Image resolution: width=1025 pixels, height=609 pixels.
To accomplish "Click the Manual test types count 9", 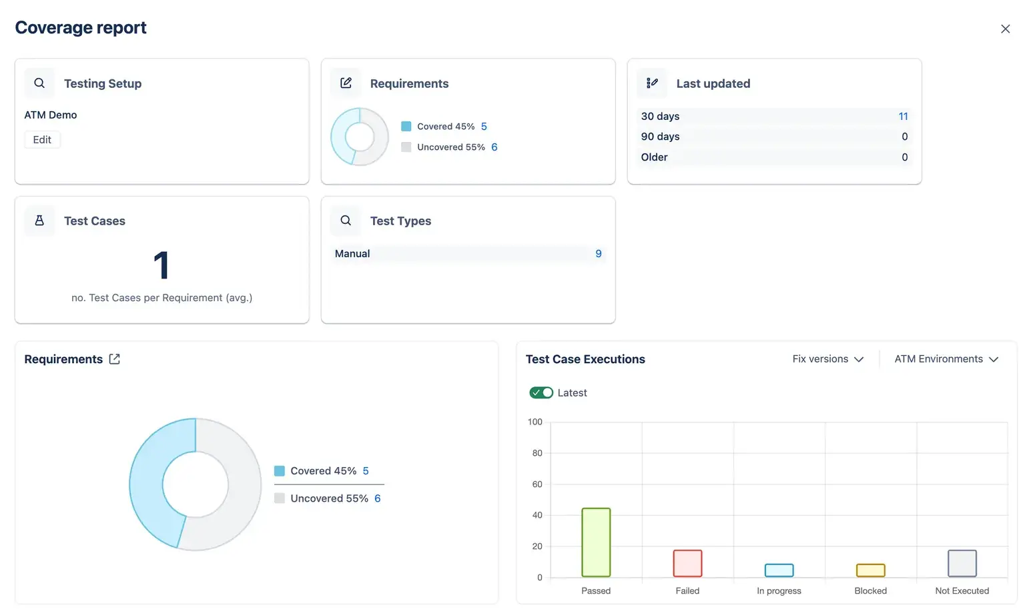I will 598,254.
